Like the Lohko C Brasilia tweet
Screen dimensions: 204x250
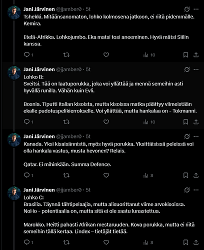click(106, 242)
